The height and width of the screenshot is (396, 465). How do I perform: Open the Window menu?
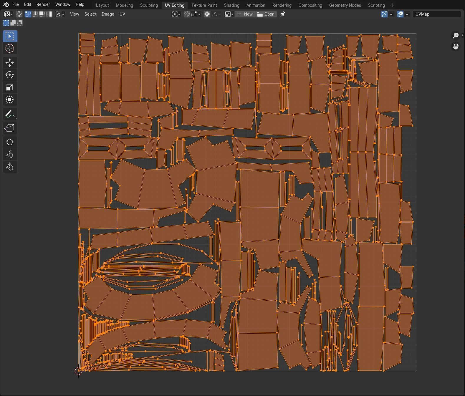[x=63, y=5]
